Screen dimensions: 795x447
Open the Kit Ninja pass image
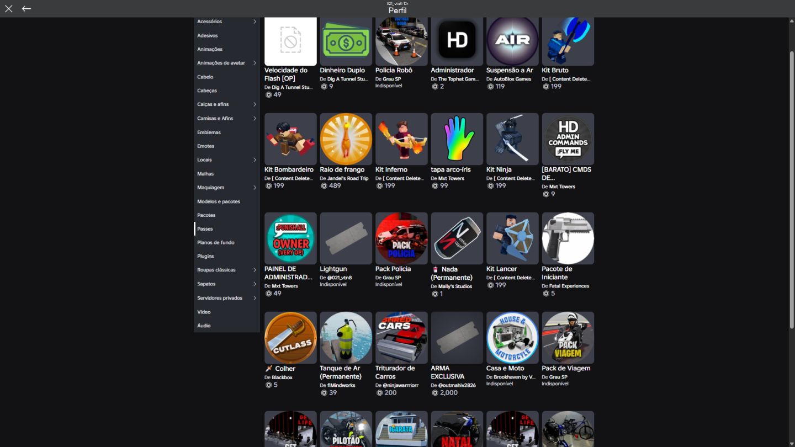coord(512,139)
